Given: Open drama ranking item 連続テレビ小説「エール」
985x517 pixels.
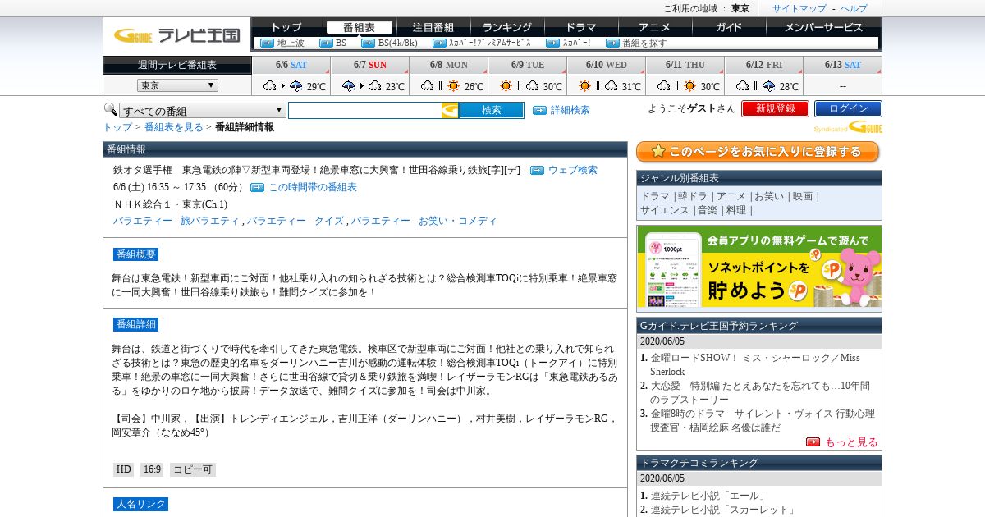Looking at the screenshot, I should pos(708,496).
